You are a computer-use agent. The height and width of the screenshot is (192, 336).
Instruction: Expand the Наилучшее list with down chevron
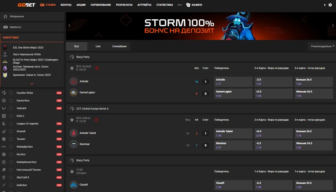pos(32,84)
